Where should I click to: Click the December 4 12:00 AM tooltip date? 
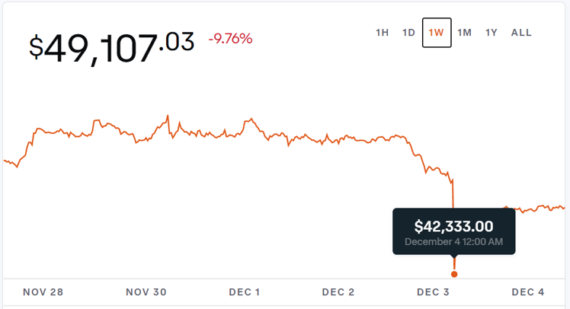(453, 241)
